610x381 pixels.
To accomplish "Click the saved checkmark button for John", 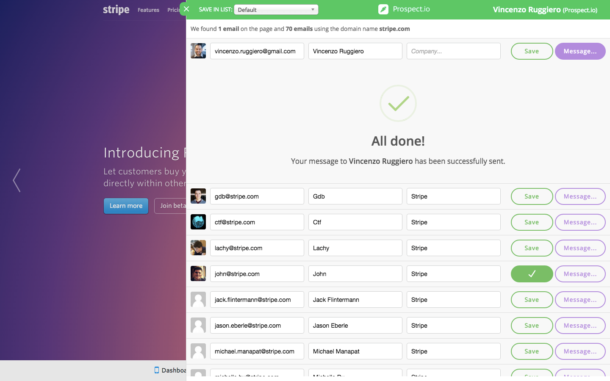I will pos(532,274).
